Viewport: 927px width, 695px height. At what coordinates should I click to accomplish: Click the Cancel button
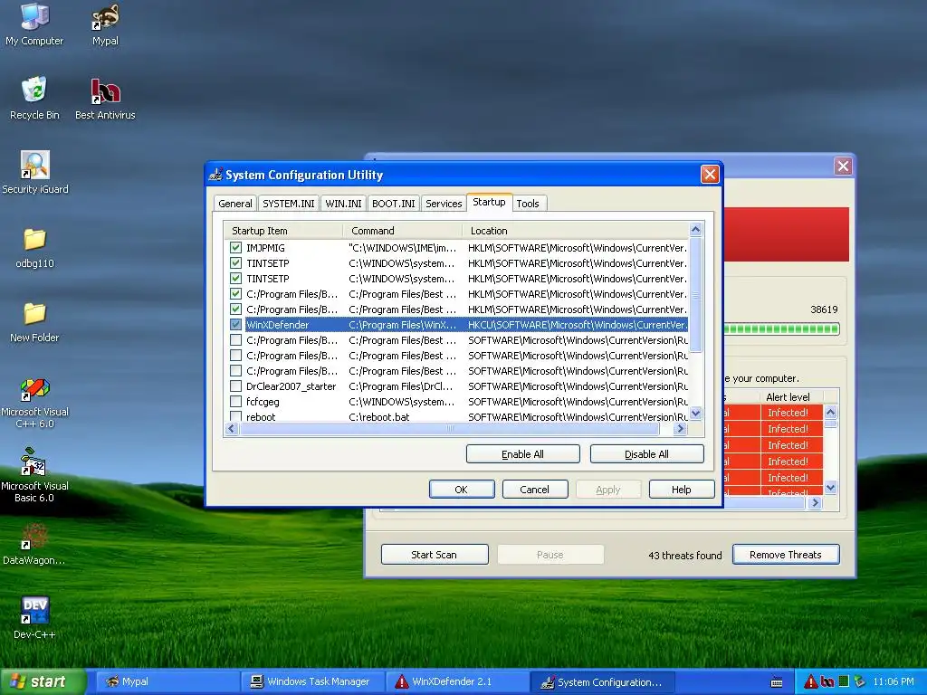[x=534, y=490]
